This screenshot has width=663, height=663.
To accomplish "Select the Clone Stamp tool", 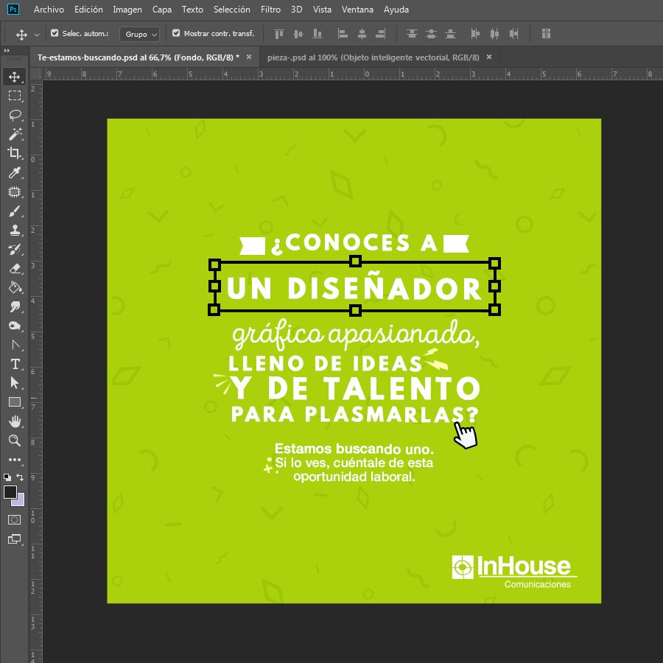I will [15, 231].
